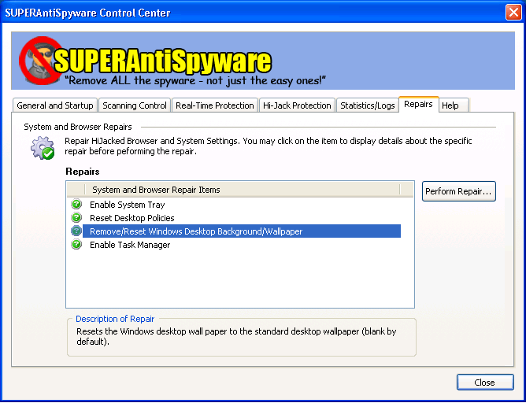Open the Help tab

(x=450, y=105)
